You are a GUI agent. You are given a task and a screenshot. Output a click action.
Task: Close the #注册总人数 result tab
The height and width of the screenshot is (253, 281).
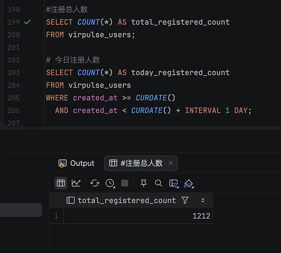[x=171, y=163]
